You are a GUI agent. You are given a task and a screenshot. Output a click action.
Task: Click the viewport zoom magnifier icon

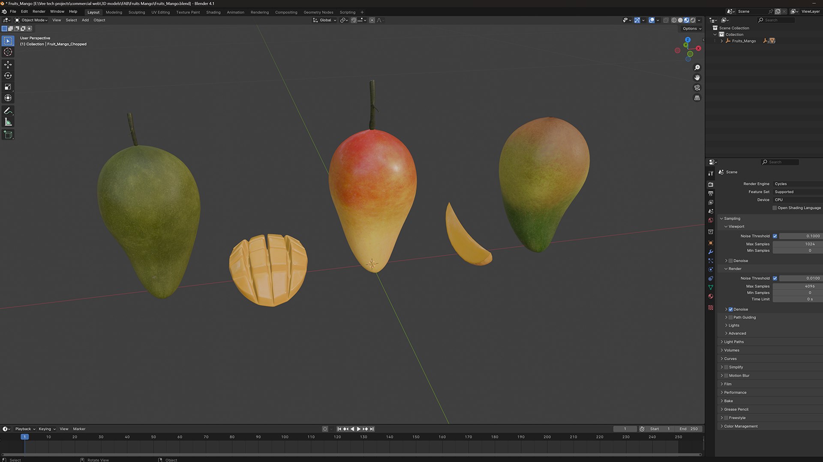[x=697, y=68]
